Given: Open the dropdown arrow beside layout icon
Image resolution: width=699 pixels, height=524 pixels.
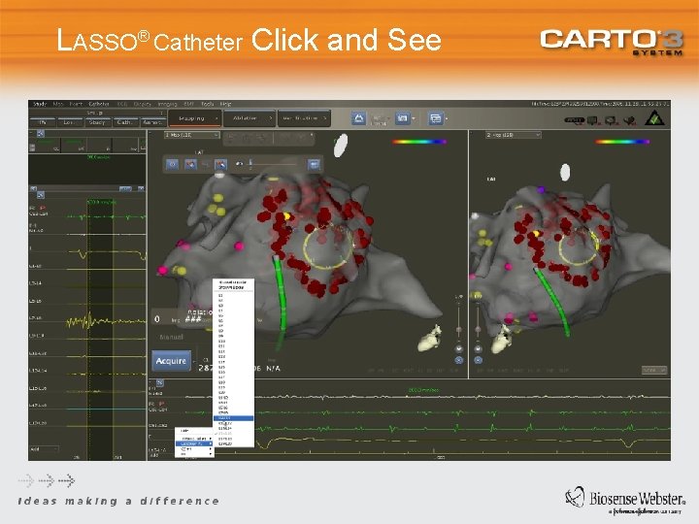Looking at the screenshot, I should pos(447,118).
